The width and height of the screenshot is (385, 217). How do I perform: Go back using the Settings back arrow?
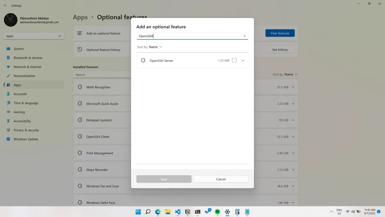point(5,5)
